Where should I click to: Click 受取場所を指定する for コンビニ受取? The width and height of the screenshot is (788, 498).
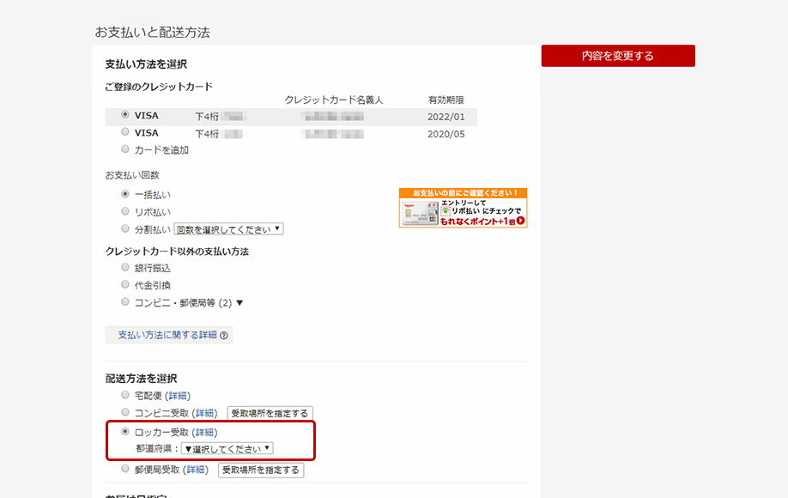point(269,414)
